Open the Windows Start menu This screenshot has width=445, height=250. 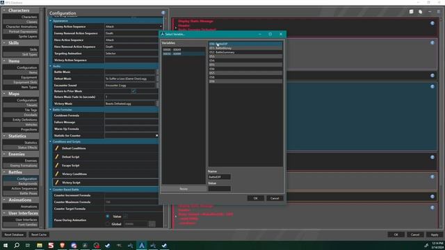(6, 245)
